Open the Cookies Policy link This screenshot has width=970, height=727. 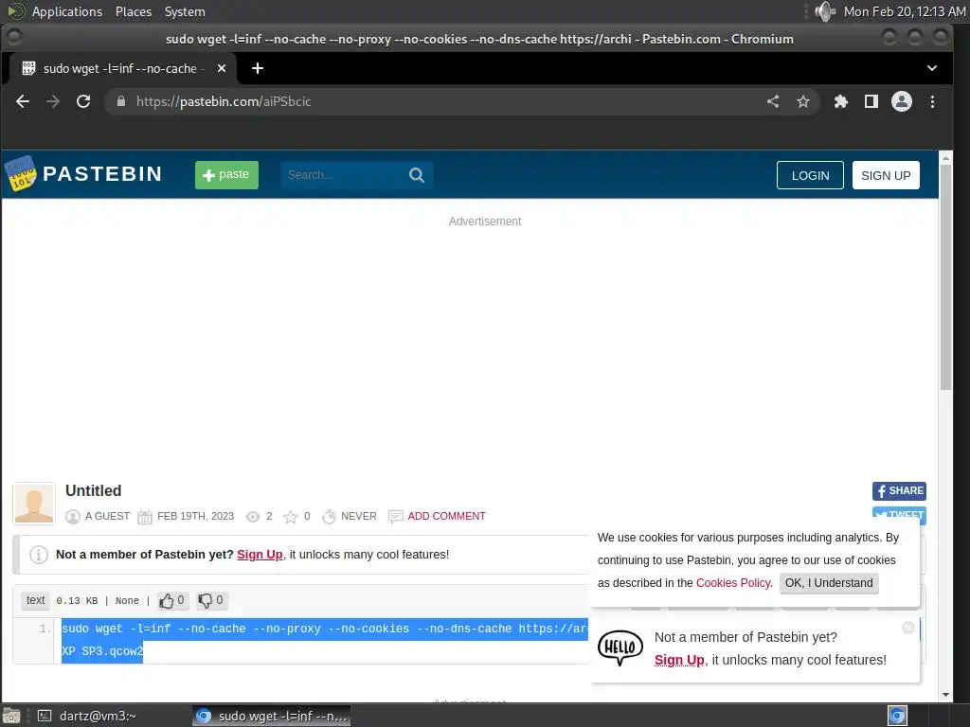coord(734,583)
